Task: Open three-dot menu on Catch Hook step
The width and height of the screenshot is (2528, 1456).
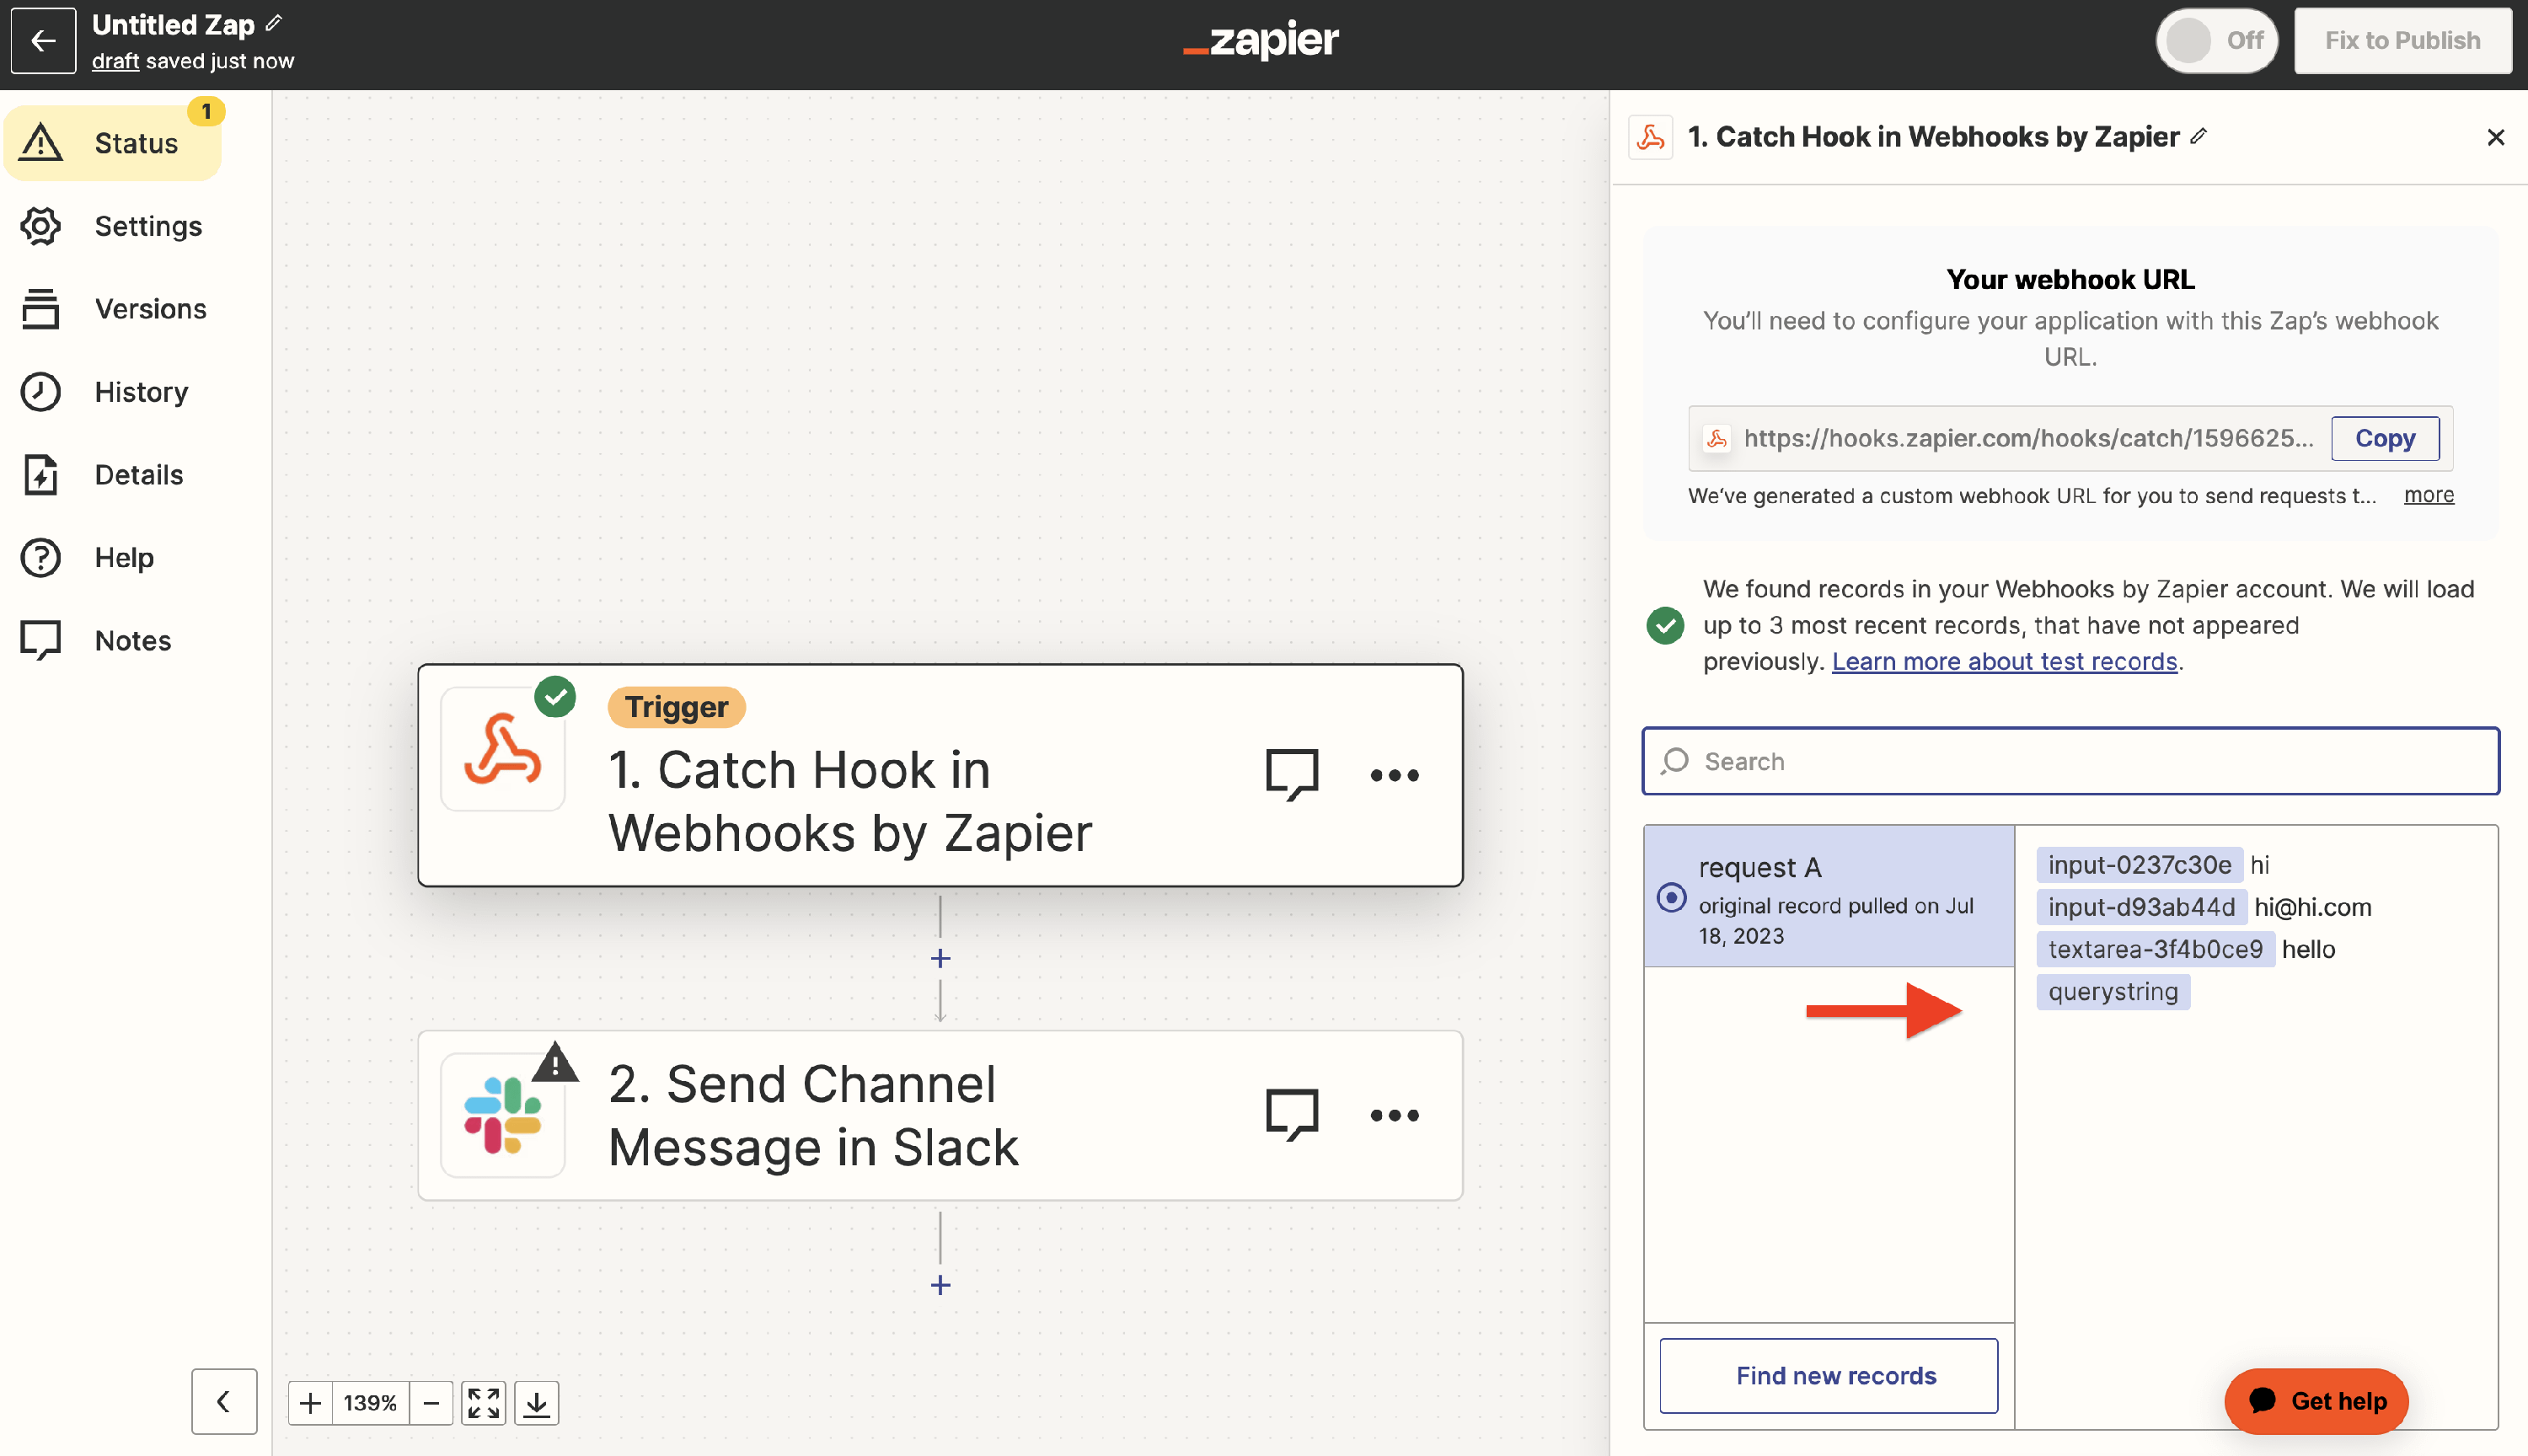Action: (1394, 775)
